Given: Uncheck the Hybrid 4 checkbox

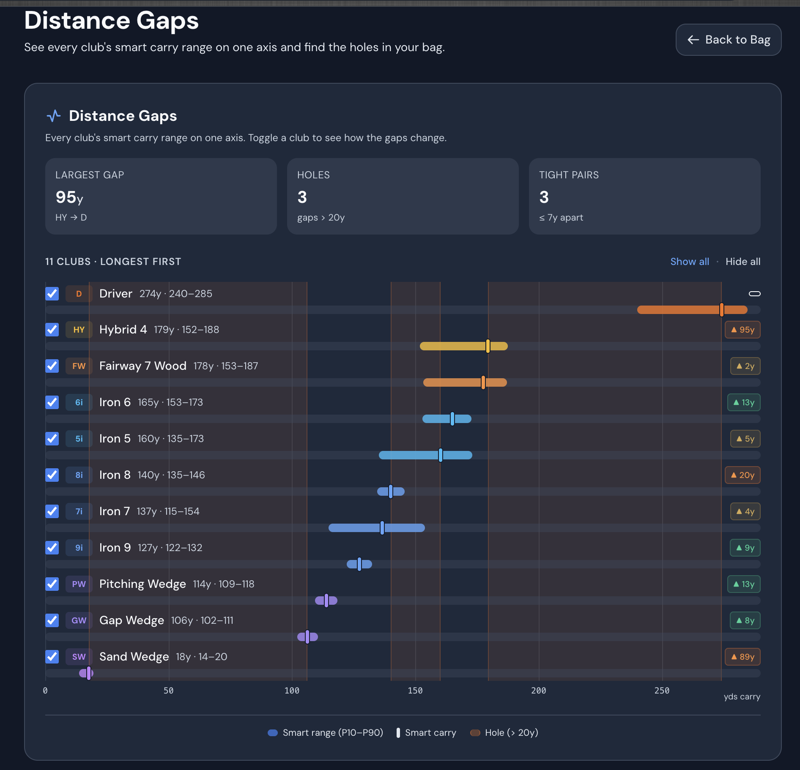Looking at the screenshot, I should [x=52, y=330].
